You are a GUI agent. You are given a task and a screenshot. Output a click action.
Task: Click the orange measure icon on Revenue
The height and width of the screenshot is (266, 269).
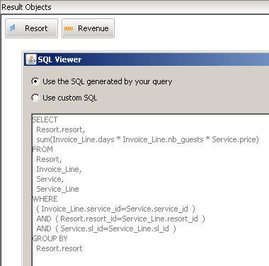pos(69,28)
